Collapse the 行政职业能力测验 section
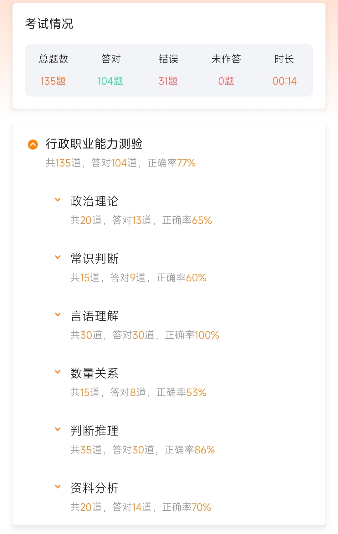The image size is (338, 534). pyautogui.click(x=33, y=145)
